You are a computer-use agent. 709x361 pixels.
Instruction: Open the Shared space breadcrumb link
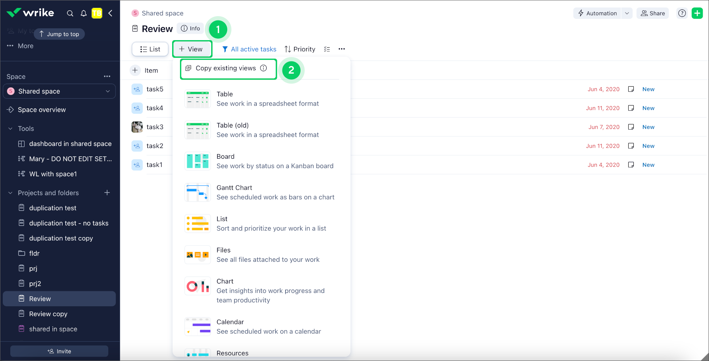point(162,13)
